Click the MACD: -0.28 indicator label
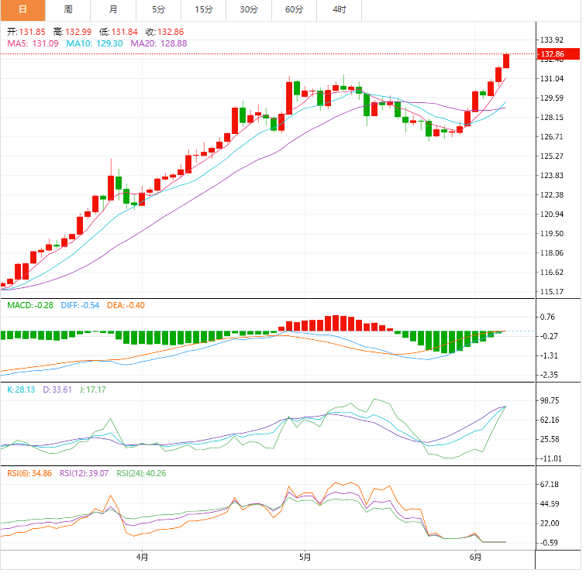This screenshot has height=580, width=586. click(x=30, y=305)
